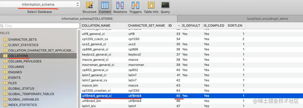Click the COLUMNS table icon
The width and height of the screenshot is (303, 108).
coord(5,67)
